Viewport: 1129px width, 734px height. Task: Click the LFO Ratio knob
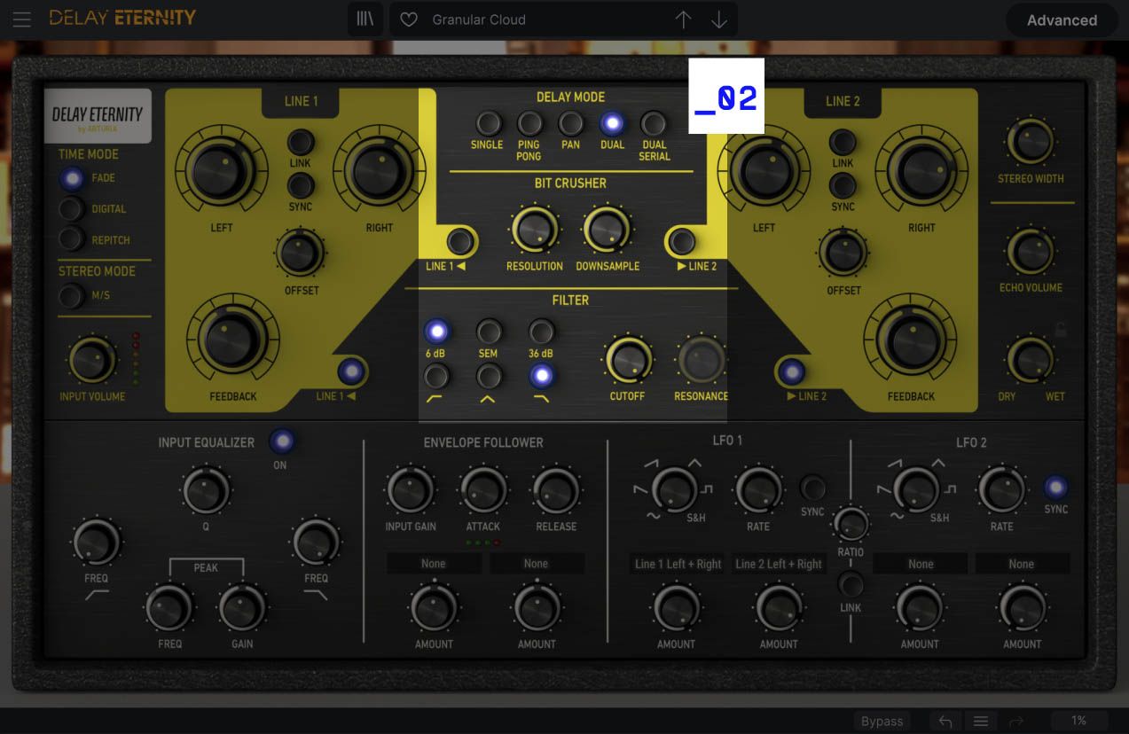851,525
